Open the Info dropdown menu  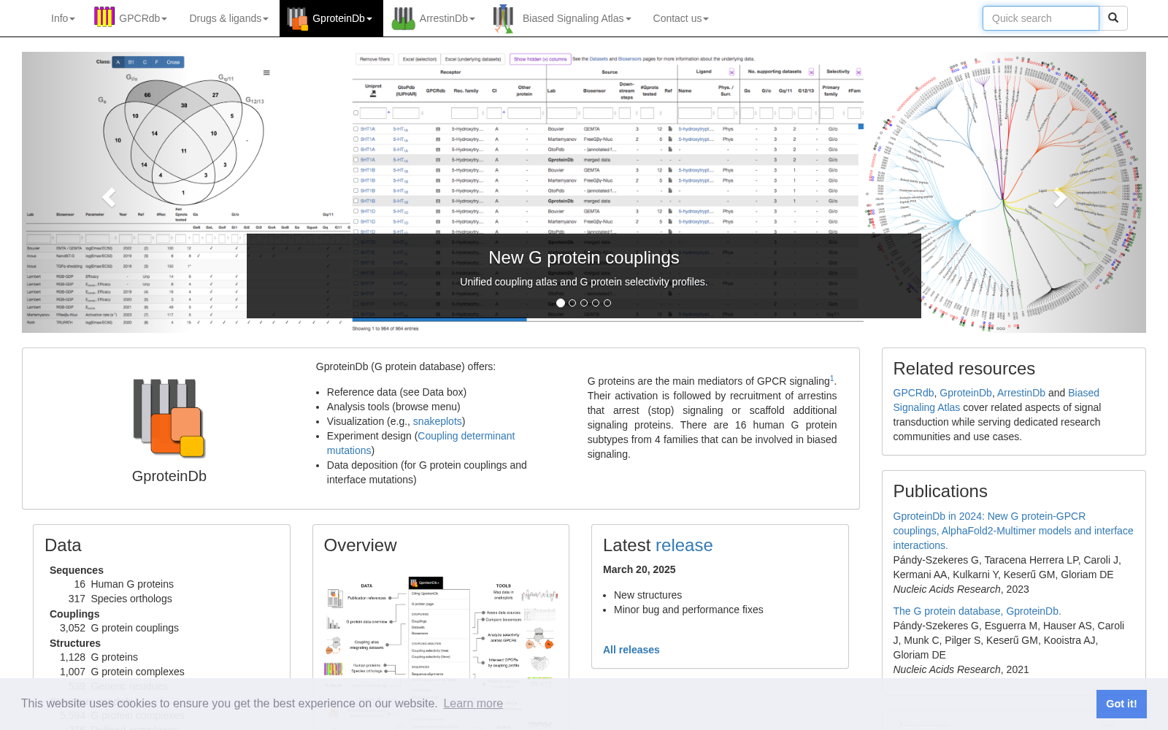coord(63,18)
